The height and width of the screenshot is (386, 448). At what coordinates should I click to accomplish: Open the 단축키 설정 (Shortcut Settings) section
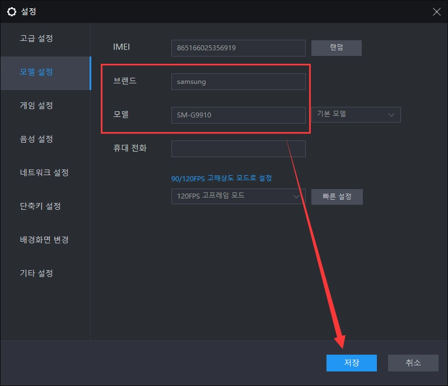pos(41,206)
